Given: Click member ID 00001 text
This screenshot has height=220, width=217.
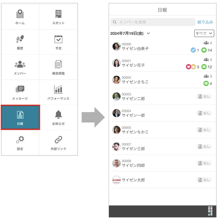Looking at the screenshot, I should click(126, 61).
